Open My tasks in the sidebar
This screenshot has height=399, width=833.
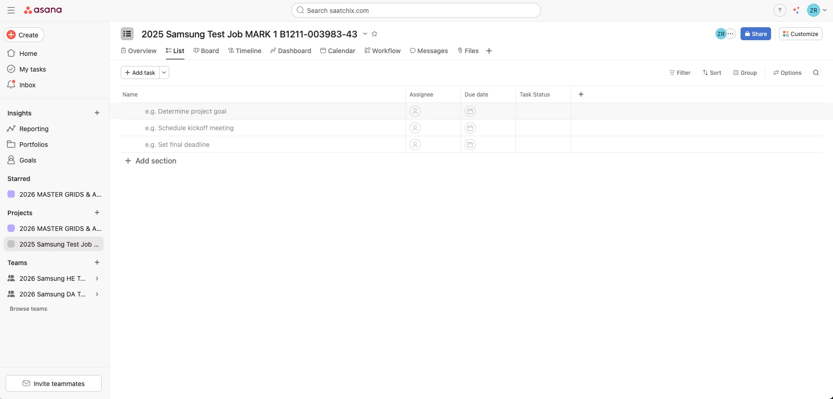tap(54, 69)
